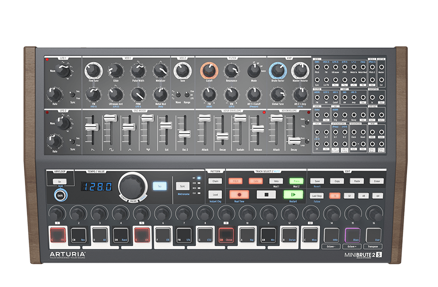Turn the arpeggiator On button
This screenshot has width=438, height=287.
click(60, 181)
